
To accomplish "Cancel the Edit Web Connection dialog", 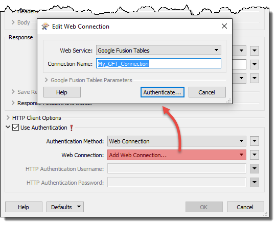I will [x=207, y=92].
